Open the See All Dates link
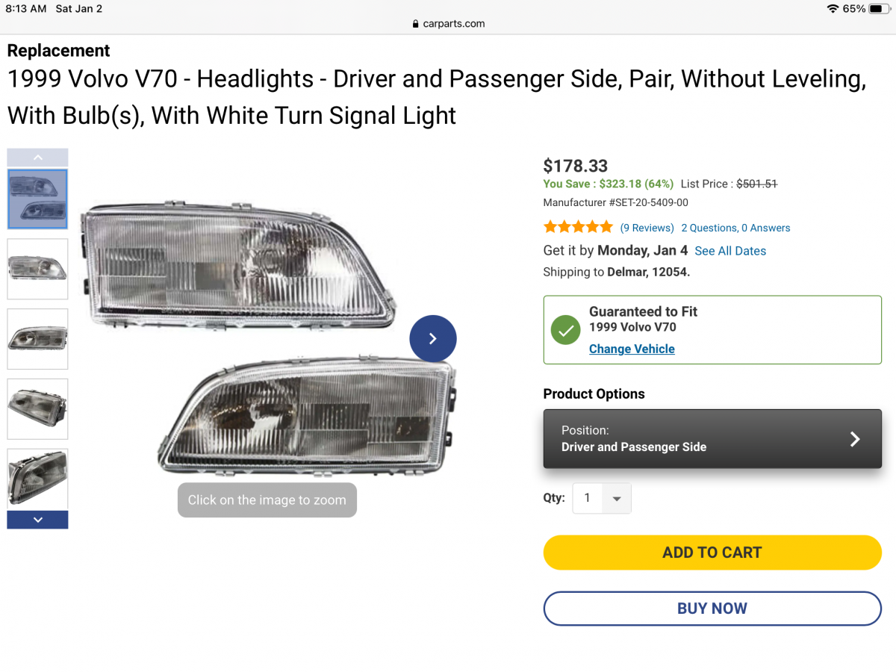The height and width of the screenshot is (672, 896). (x=730, y=251)
